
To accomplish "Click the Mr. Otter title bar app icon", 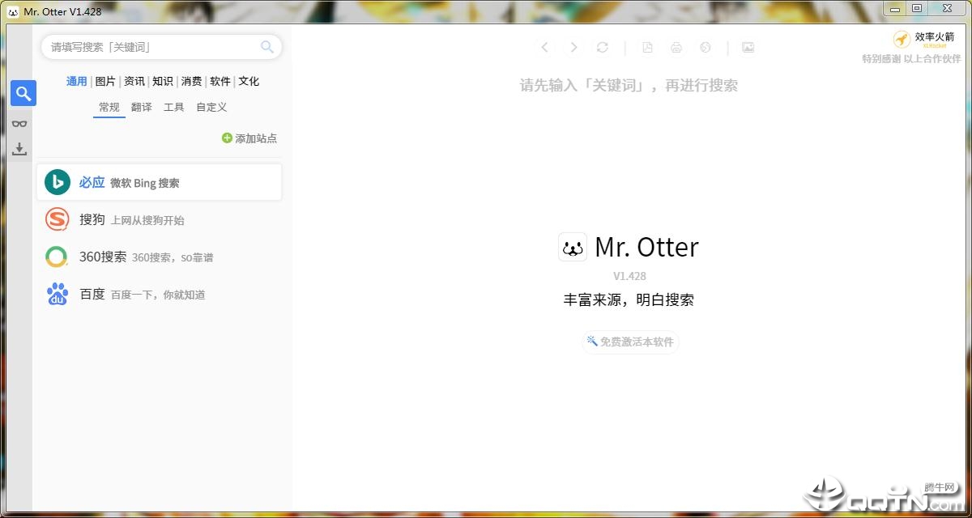I will point(13,11).
